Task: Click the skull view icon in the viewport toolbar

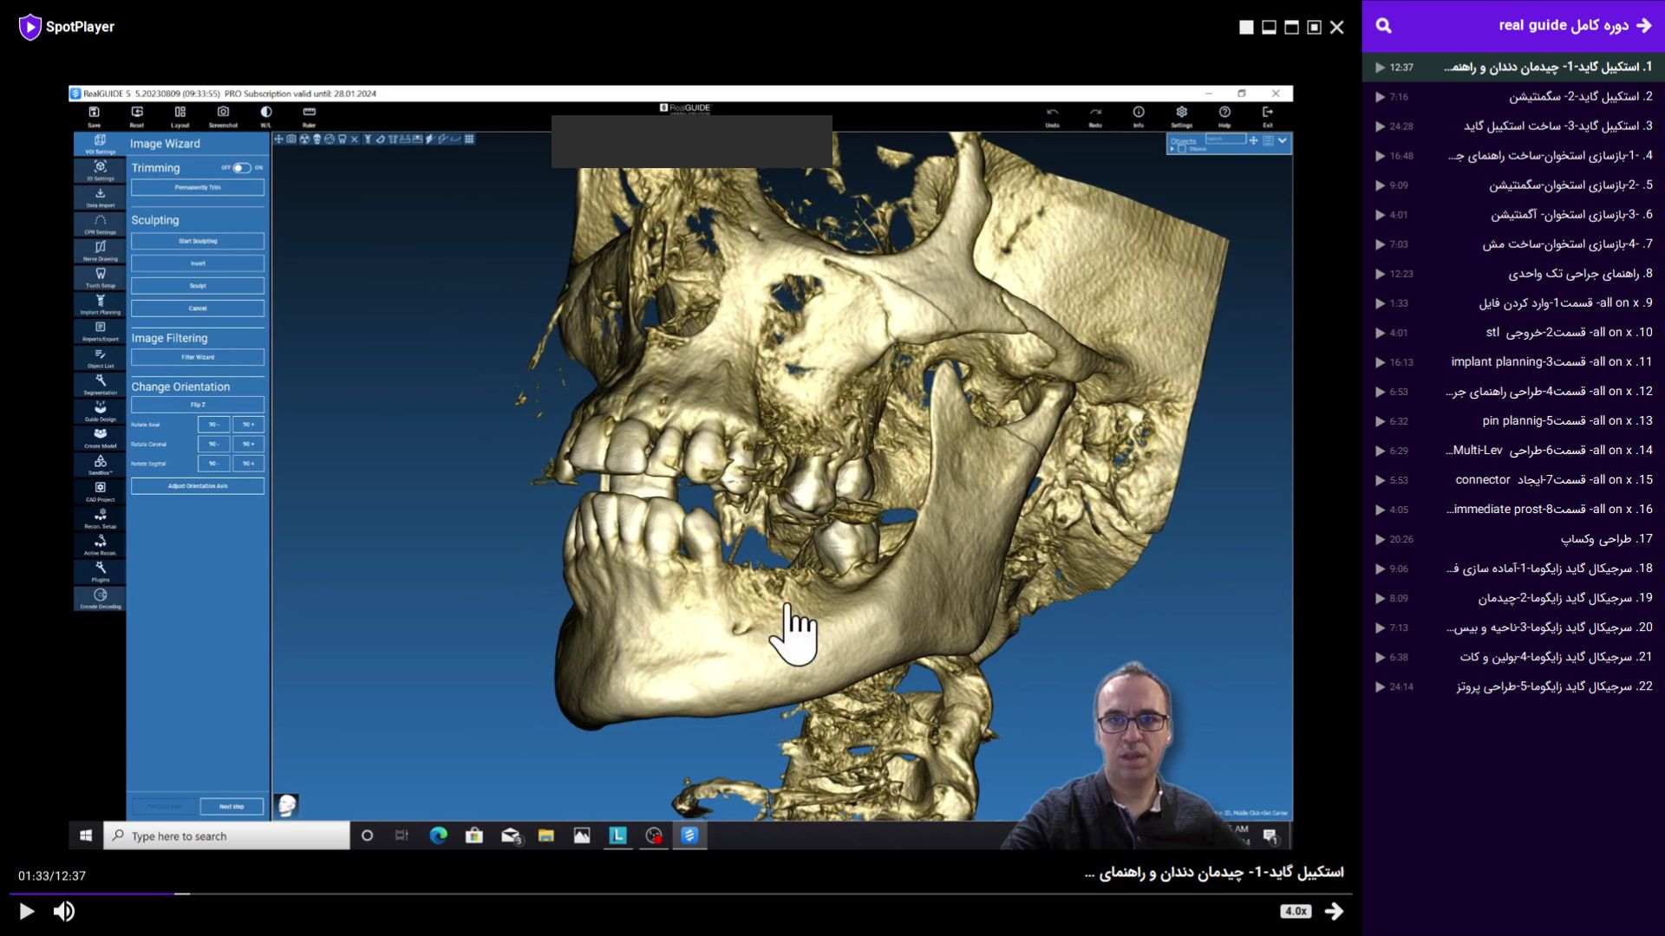Action: [x=317, y=139]
